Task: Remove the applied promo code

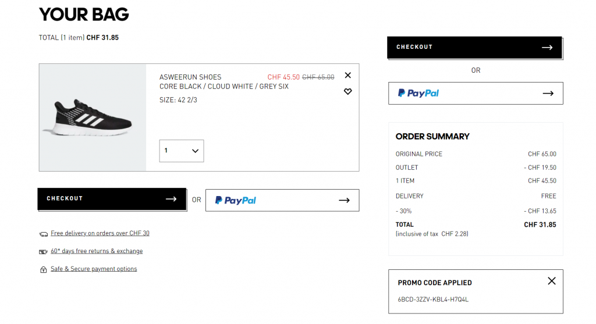Action: point(552,281)
